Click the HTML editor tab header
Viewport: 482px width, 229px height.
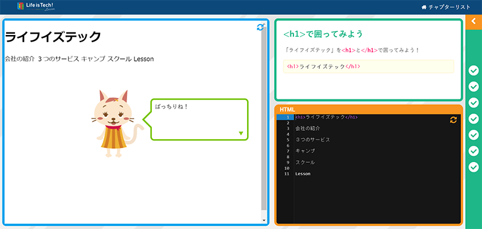tap(287, 110)
